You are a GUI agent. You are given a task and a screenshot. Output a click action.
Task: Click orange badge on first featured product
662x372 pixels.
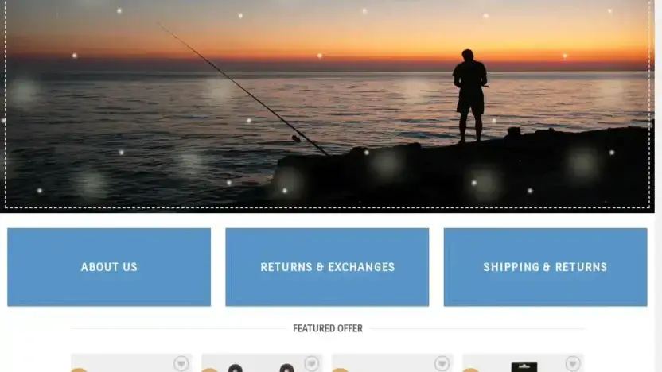(79, 370)
